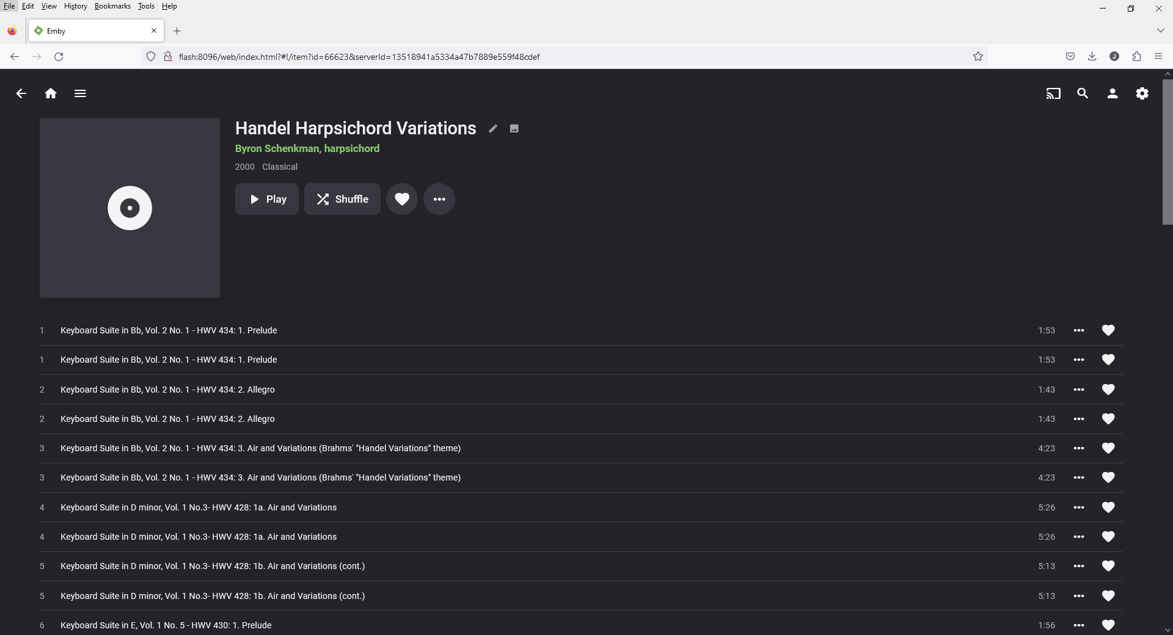Select the Emby browser tab
This screenshot has height=635, width=1173.
click(96, 31)
